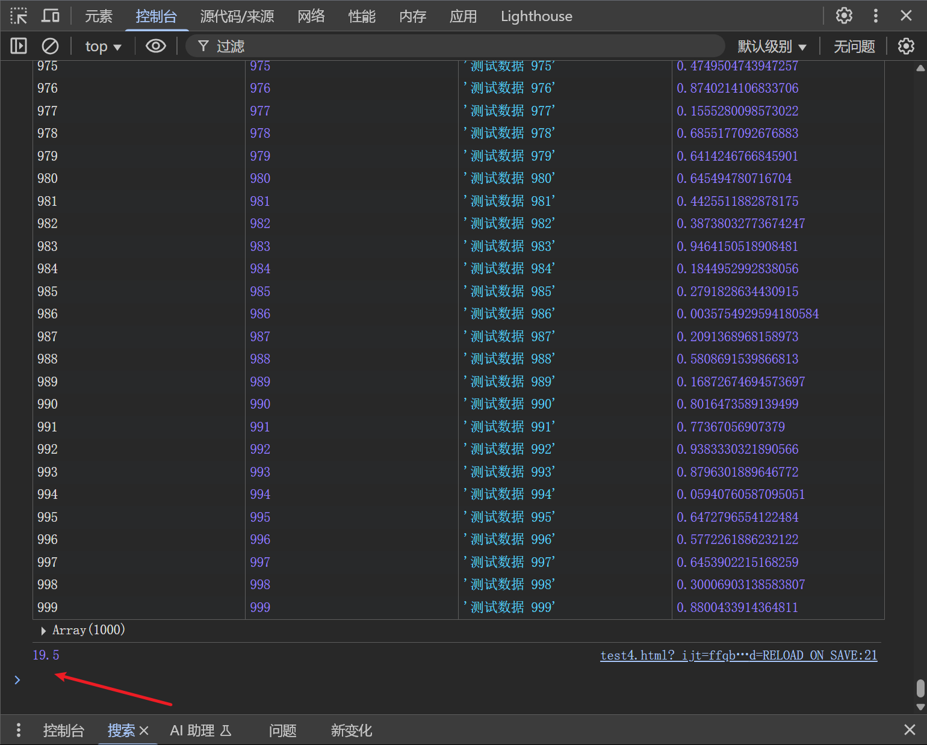The width and height of the screenshot is (927, 745).
Task: Open the three-dot customize DevTools menu
Action: tap(875, 16)
